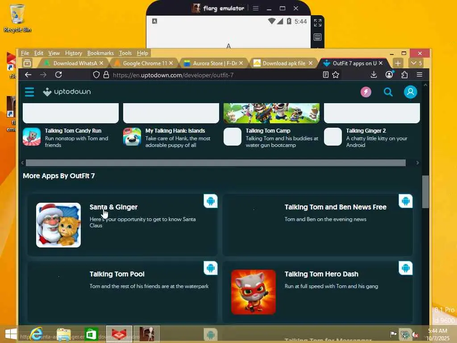Viewport: 457px width, 343px height.
Task: Open the Bookmarks menu
Action: (100, 53)
